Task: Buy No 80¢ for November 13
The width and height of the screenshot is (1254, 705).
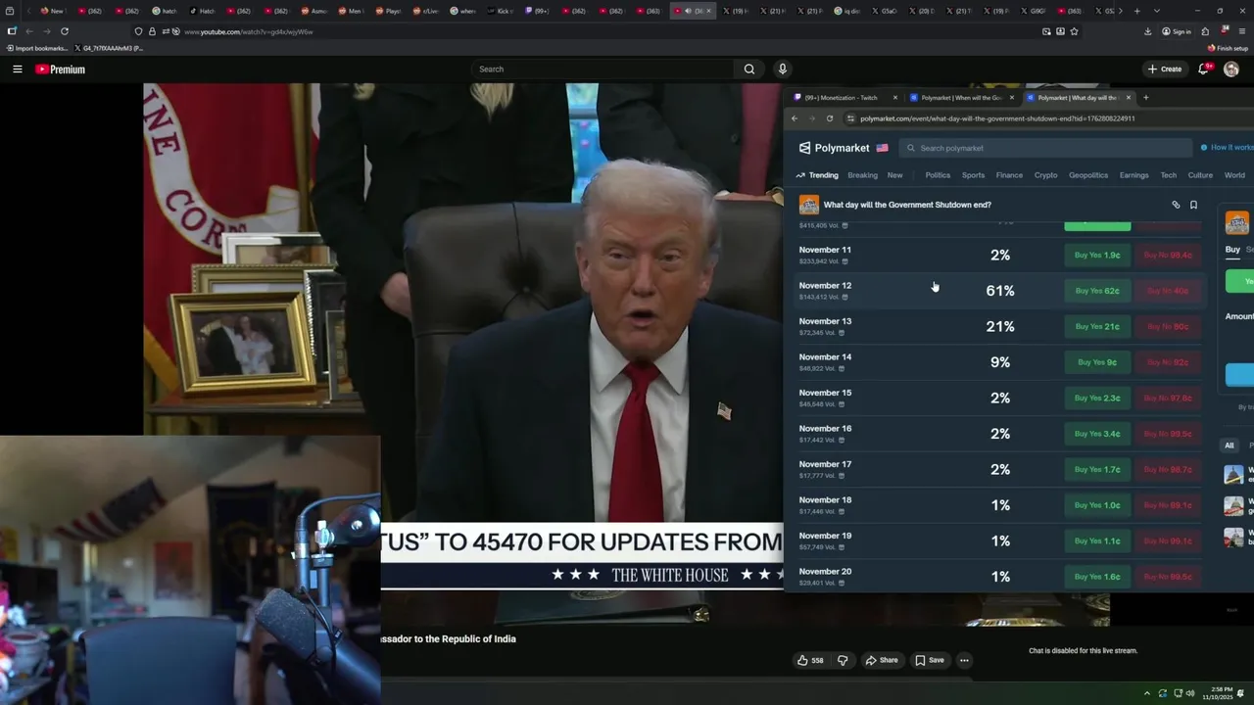Action: [x=1168, y=326]
